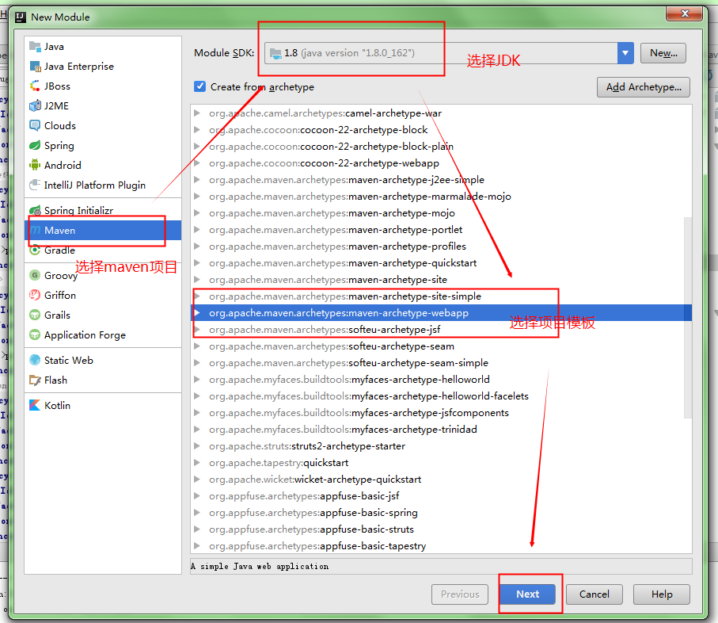Image resolution: width=718 pixels, height=623 pixels.
Task: Expand struts2-archetype-starter node
Action: [197, 446]
